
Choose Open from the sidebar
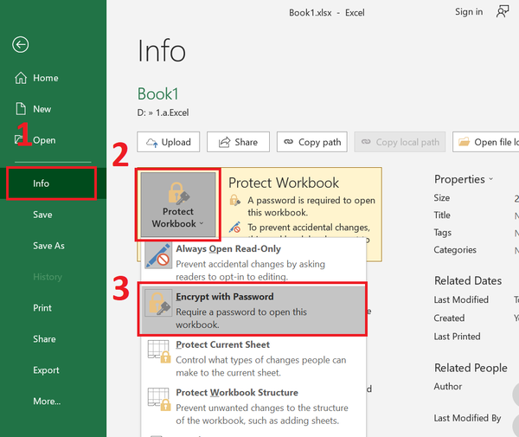click(53, 140)
